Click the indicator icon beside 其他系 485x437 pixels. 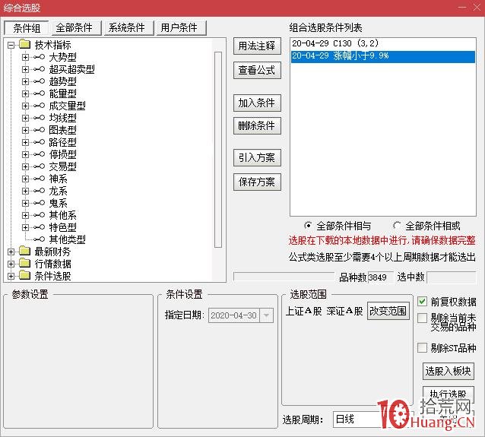click(x=40, y=215)
